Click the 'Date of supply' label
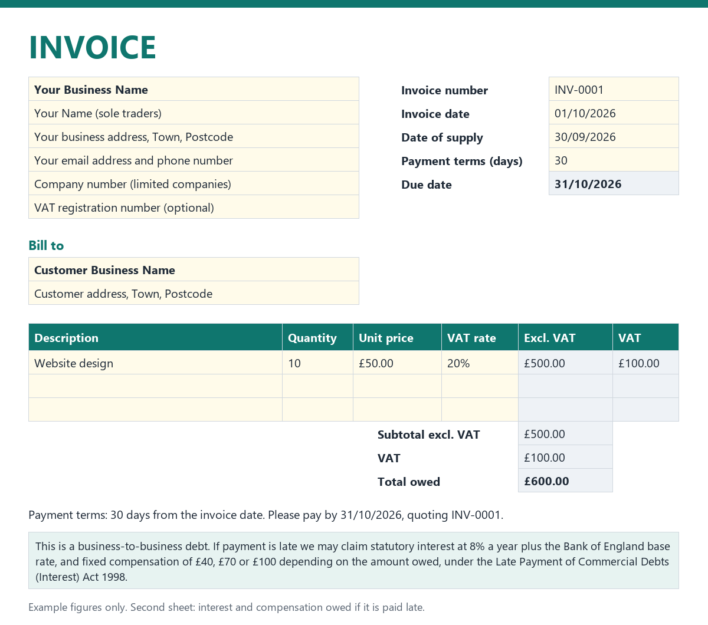 tap(442, 137)
